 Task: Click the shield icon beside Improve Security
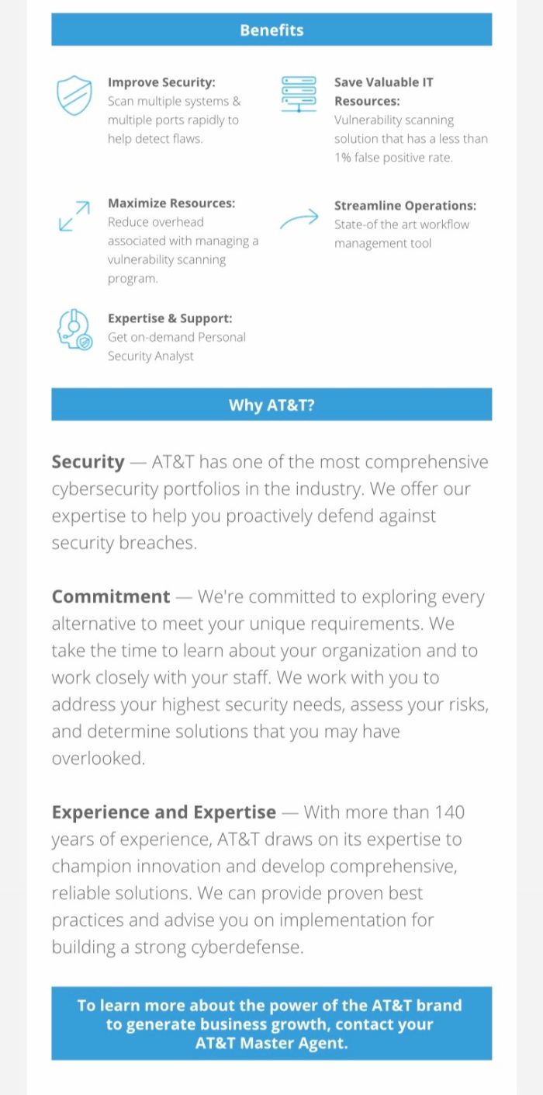[74, 96]
